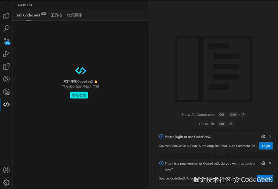
Task: Click the Please login to use CodeGeeX message
Action: point(188,137)
